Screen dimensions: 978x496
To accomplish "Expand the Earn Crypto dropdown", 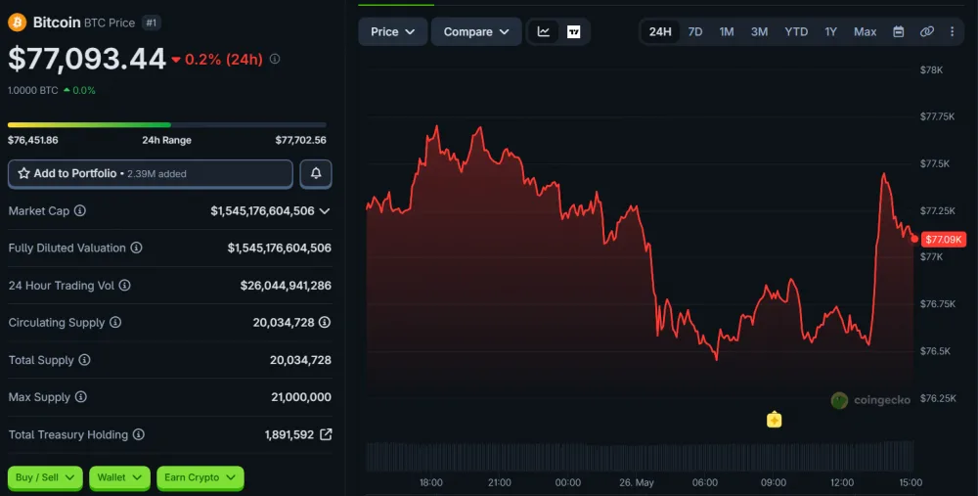I will [x=200, y=478].
